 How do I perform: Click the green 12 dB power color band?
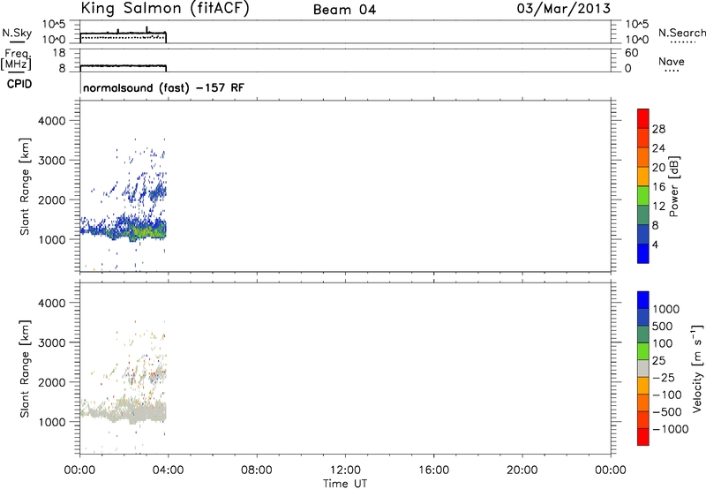[x=643, y=196]
